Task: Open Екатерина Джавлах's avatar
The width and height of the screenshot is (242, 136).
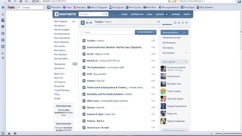Action: [163, 69]
